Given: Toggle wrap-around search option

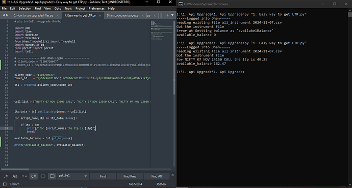Looking at the screenshot, I should (x=34, y=176).
